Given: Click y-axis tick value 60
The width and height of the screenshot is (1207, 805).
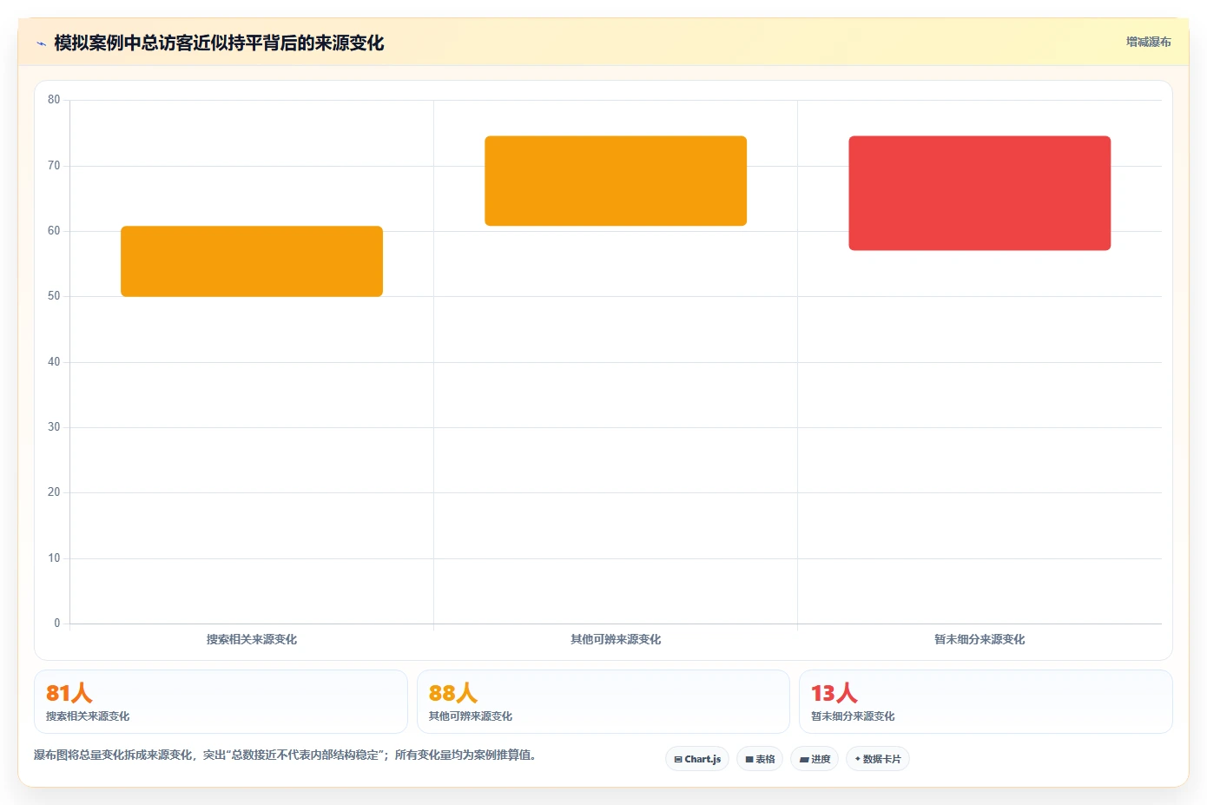Looking at the screenshot, I should 54,231.
